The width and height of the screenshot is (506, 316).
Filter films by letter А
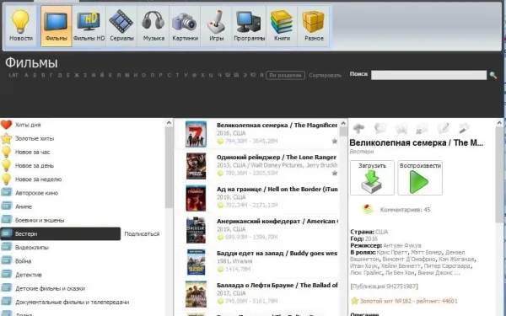[26, 75]
